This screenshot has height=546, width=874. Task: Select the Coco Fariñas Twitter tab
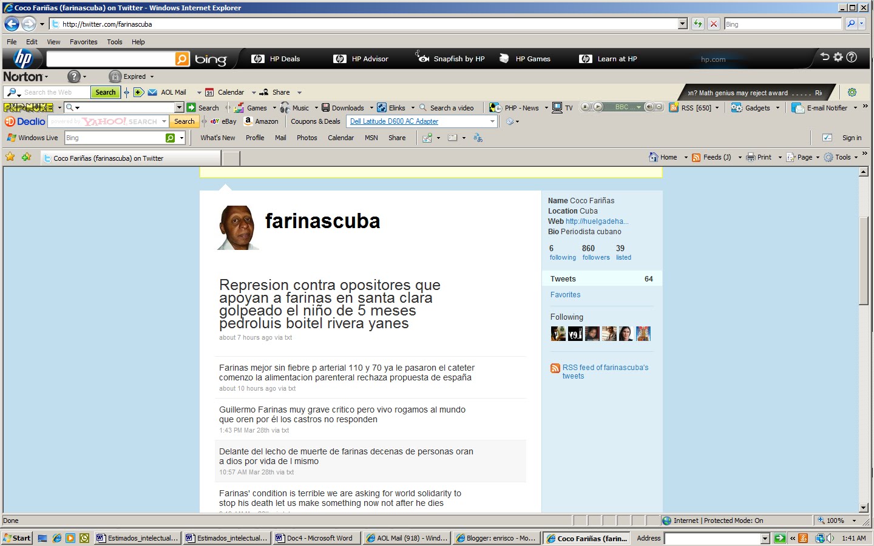coord(130,158)
